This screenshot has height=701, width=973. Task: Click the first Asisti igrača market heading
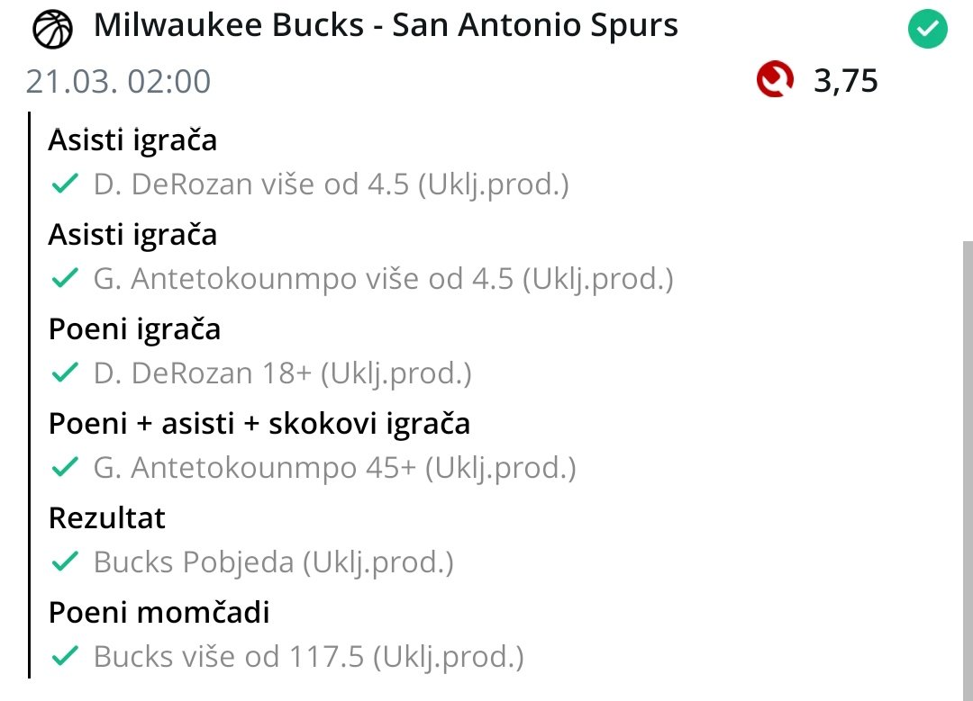click(x=132, y=140)
